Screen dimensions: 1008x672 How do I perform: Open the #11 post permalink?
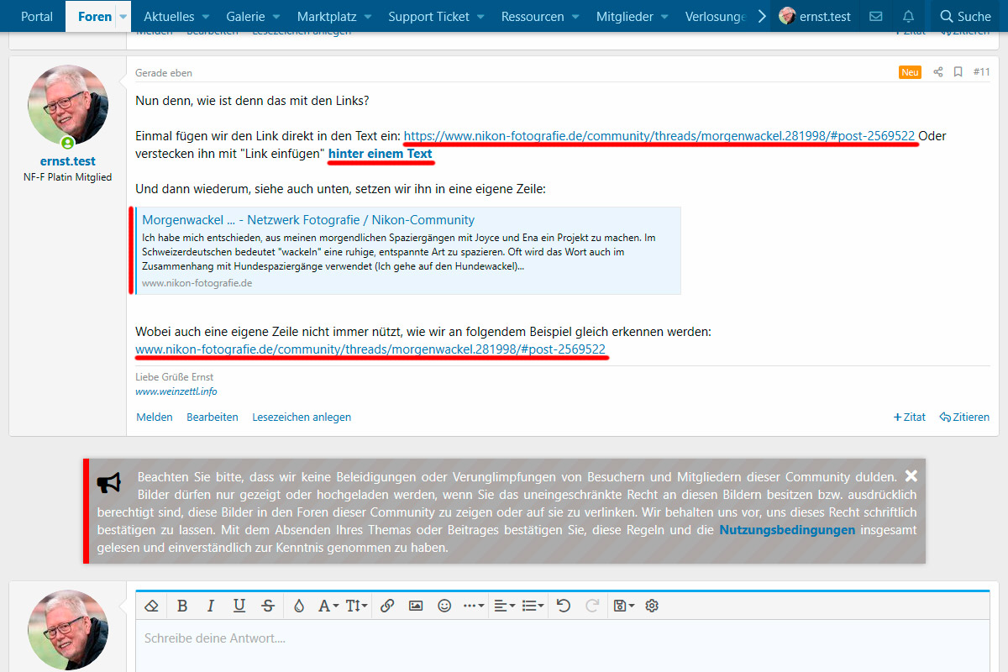(981, 72)
